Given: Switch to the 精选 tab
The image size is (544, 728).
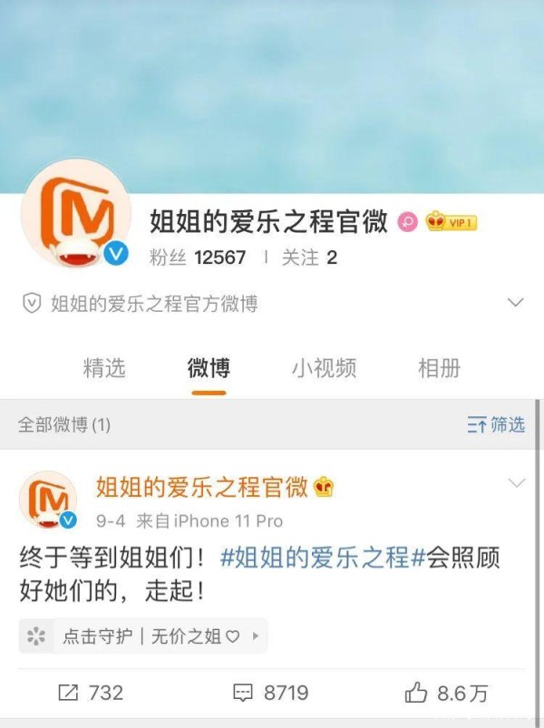Looking at the screenshot, I should [x=104, y=368].
